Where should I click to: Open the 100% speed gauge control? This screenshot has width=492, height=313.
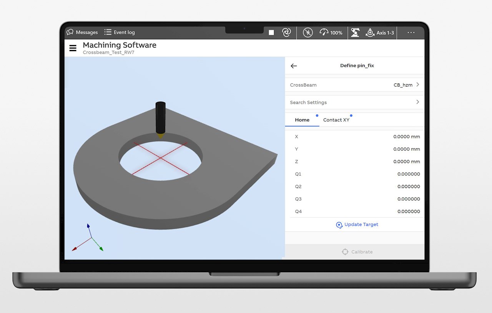[x=331, y=33]
